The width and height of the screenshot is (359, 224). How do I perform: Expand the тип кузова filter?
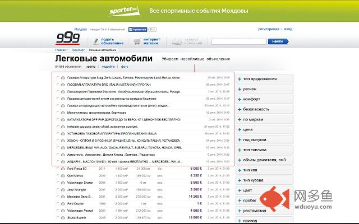point(264,180)
